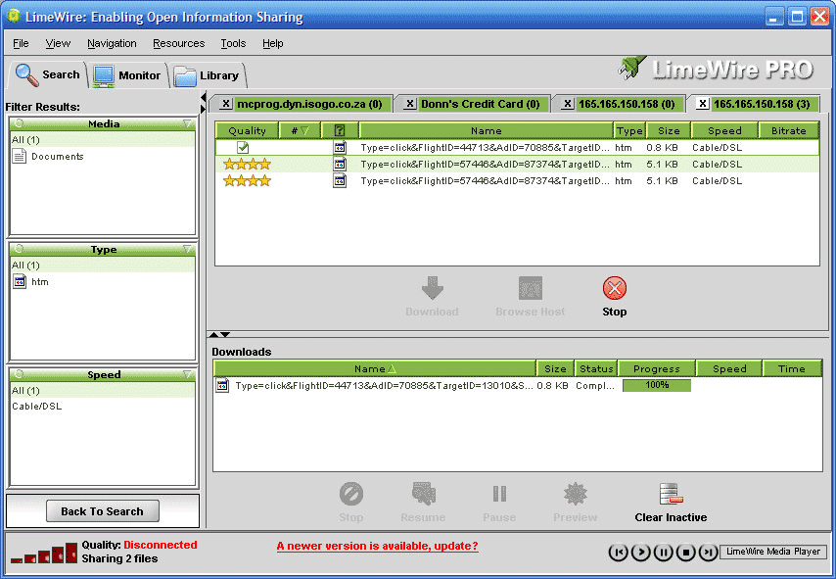Close the 165.165.150.158 (3) search tab
The width and height of the screenshot is (836, 579).
point(703,104)
